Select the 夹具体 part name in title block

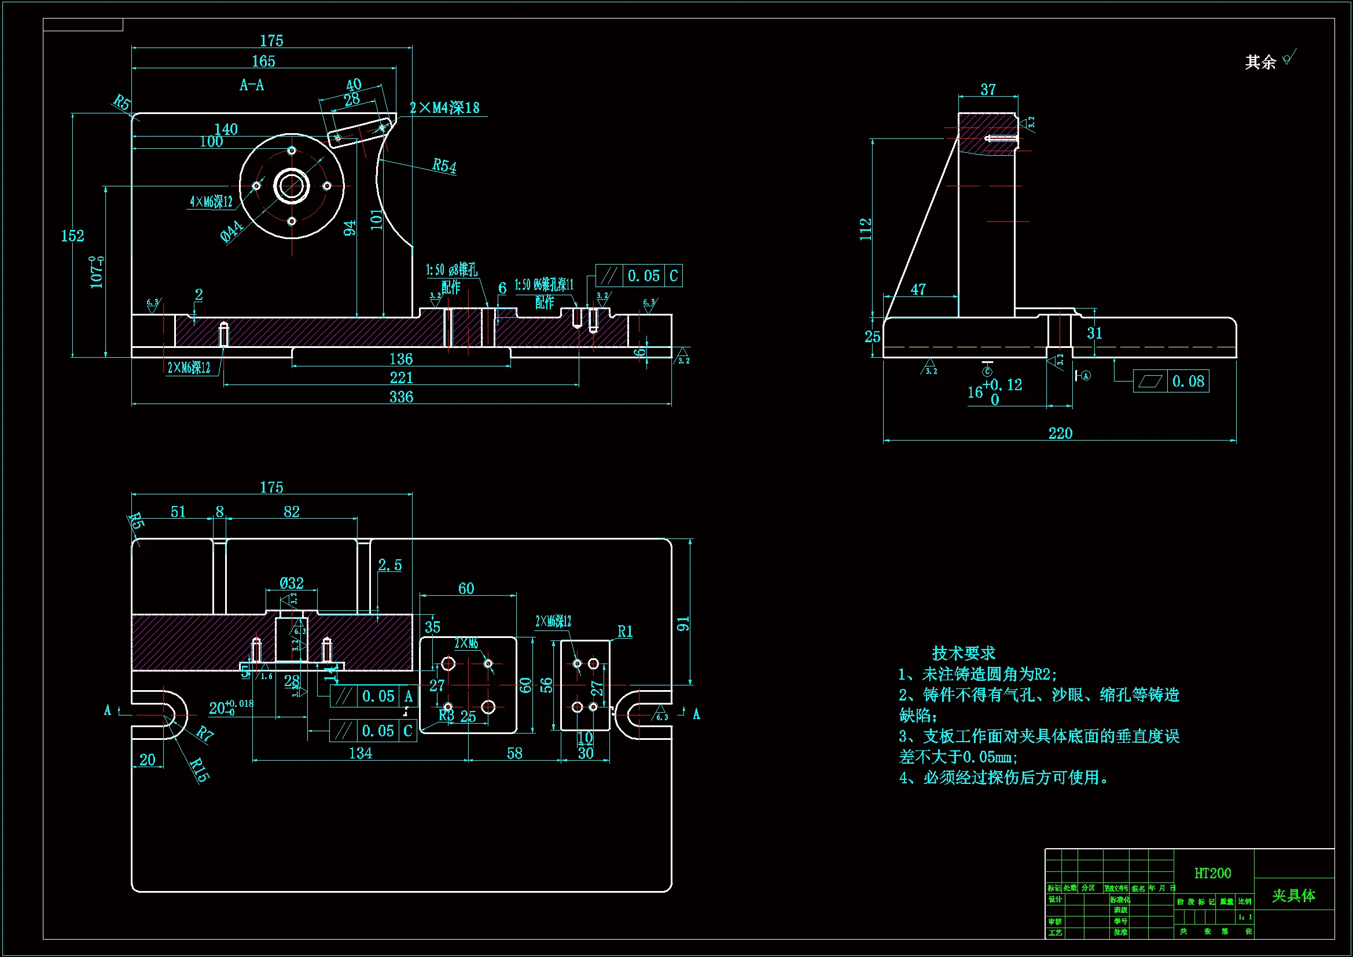pyautogui.click(x=1293, y=896)
